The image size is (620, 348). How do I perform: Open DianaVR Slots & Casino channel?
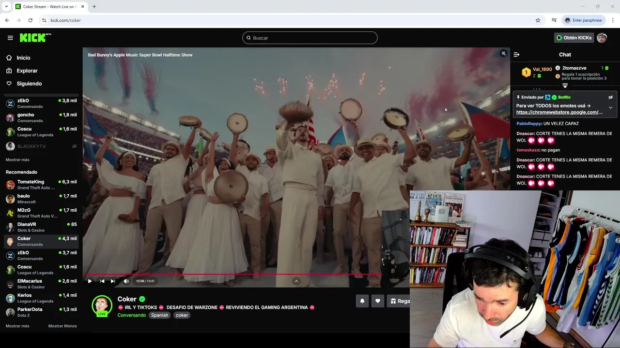[41, 227]
